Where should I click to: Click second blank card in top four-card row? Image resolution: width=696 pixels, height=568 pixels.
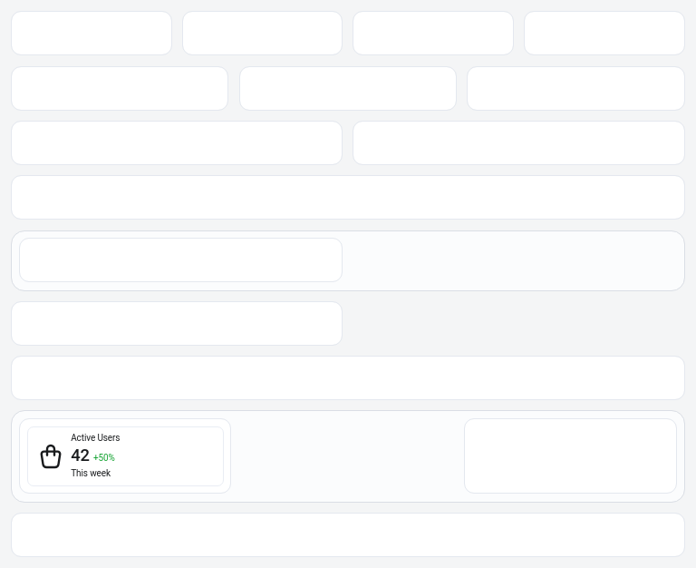(262, 34)
